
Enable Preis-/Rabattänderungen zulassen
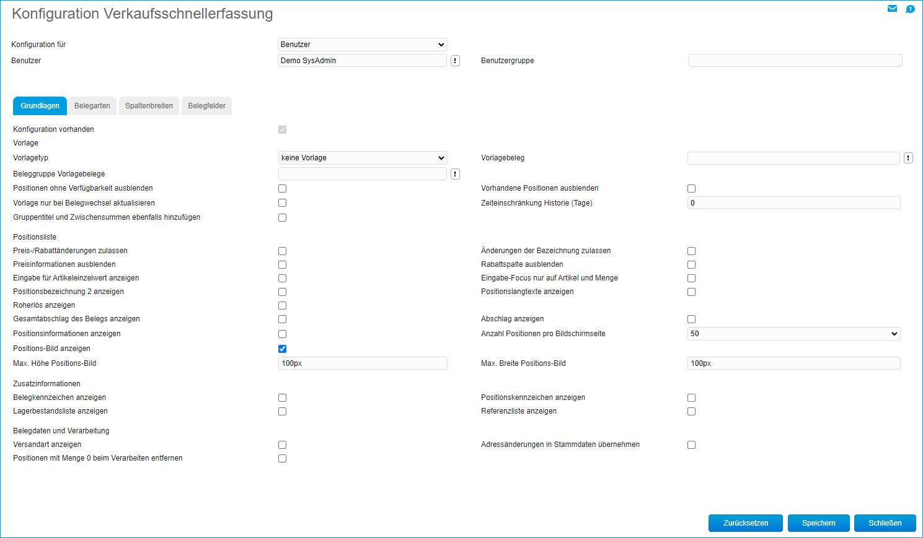[x=282, y=251]
